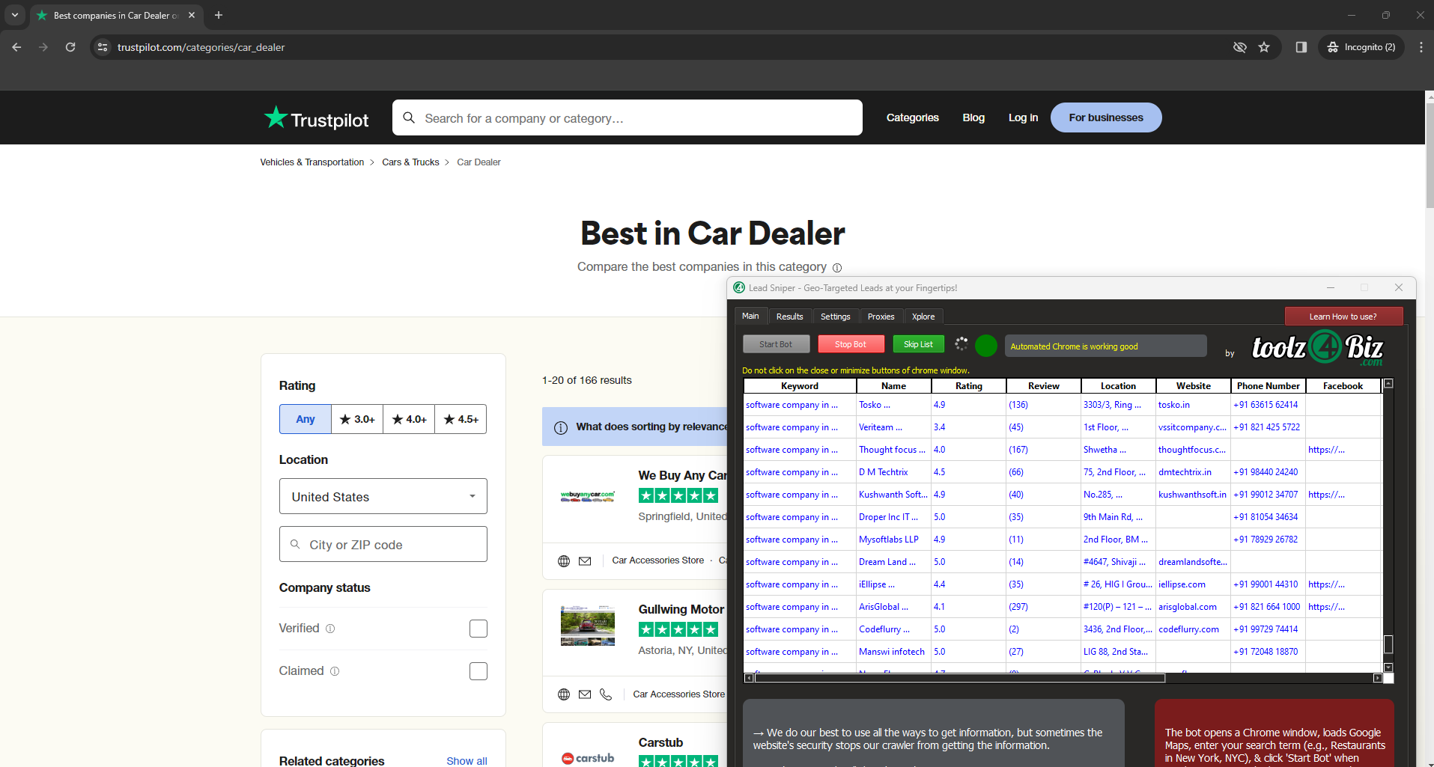
Task: Click the Mysoftlabs LLP name cell
Action: 894,540
